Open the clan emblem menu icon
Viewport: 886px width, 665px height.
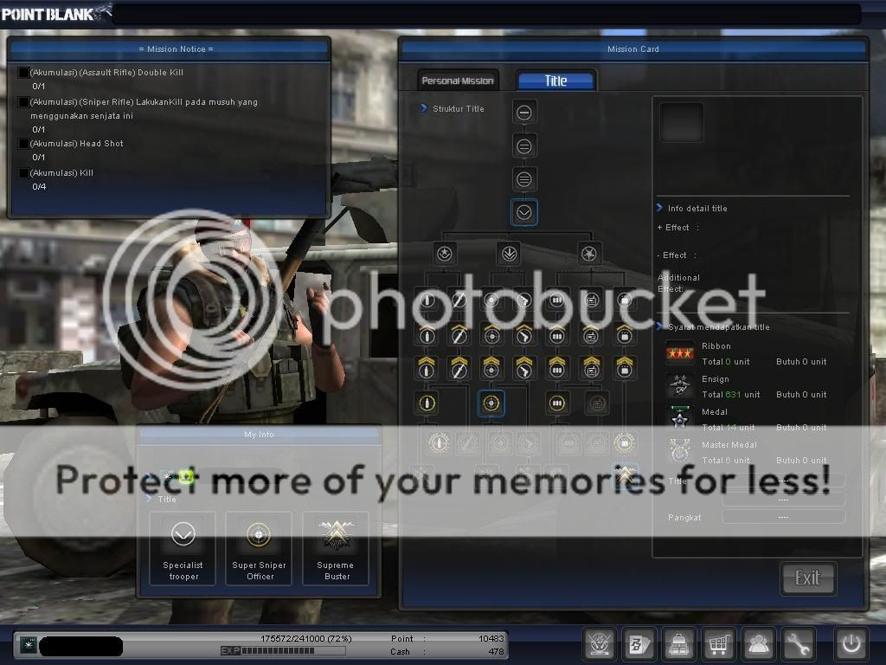[x=600, y=643]
